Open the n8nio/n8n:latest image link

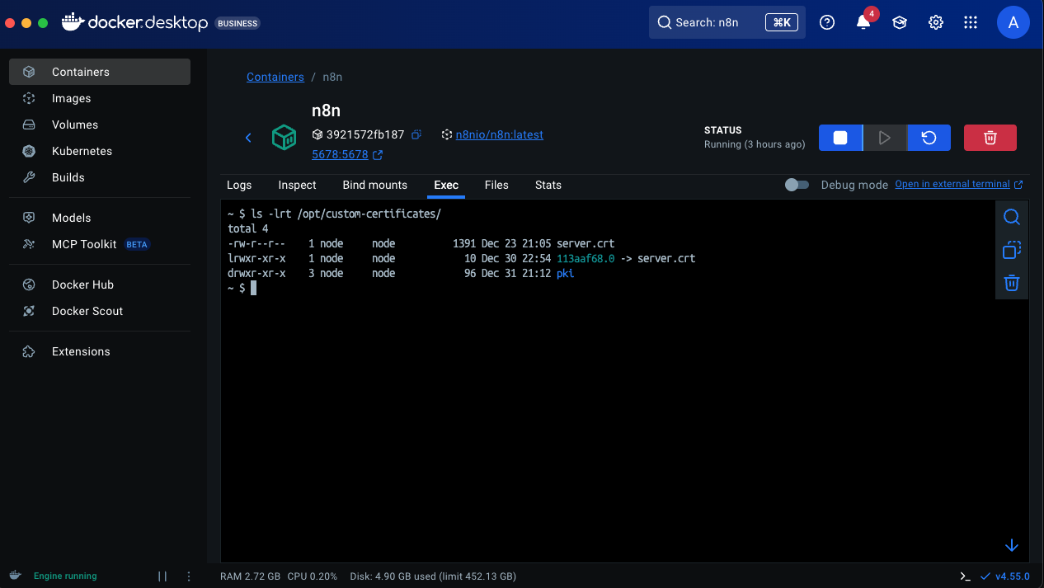499,134
